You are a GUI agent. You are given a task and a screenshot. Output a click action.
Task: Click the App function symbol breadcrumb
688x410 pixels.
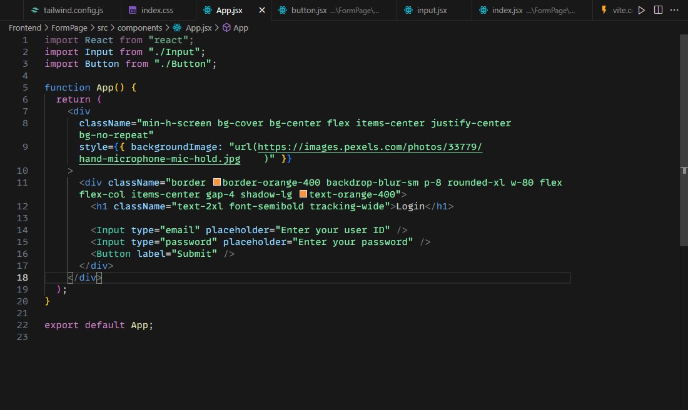point(240,27)
